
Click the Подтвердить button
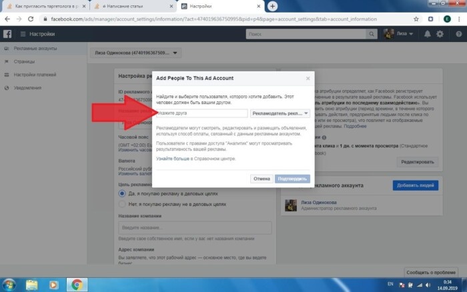pos(292,179)
